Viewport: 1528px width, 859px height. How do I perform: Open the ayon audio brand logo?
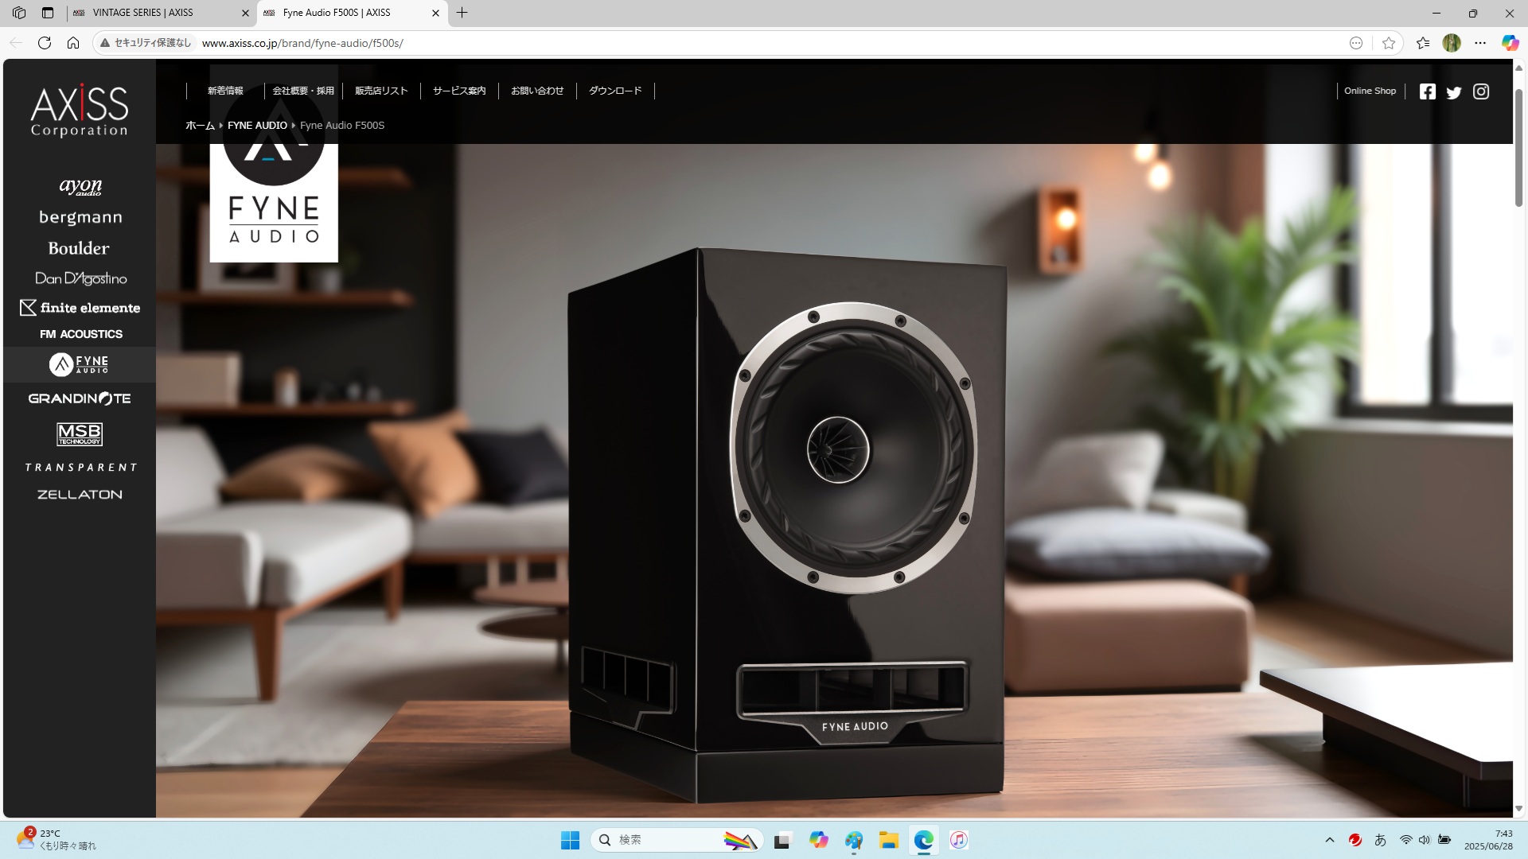[x=80, y=187]
